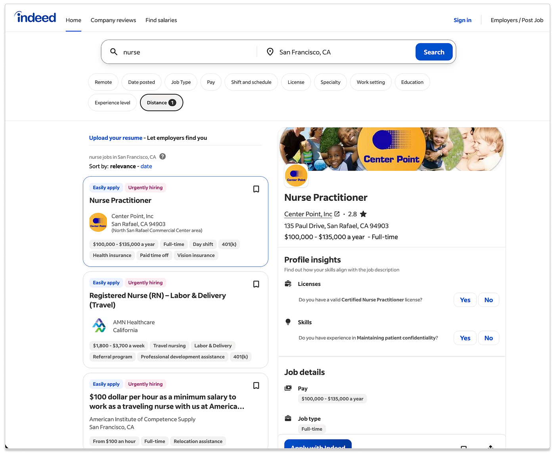This screenshot has width=555, height=453.
Task: Open the Work setting filter
Action: [x=371, y=82]
